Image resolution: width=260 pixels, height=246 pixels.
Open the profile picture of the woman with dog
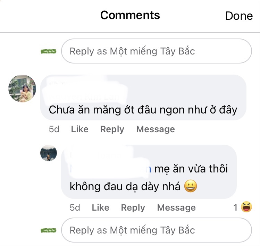pyautogui.click(x=22, y=88)
